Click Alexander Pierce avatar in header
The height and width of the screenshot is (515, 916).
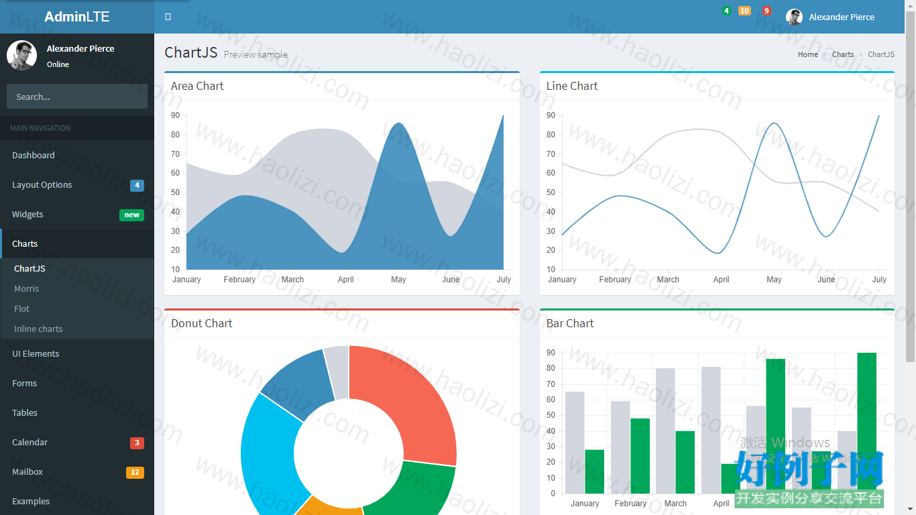click(x=794, y=17)
